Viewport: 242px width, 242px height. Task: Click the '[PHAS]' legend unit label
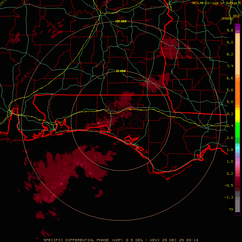(x=227, y=19)
